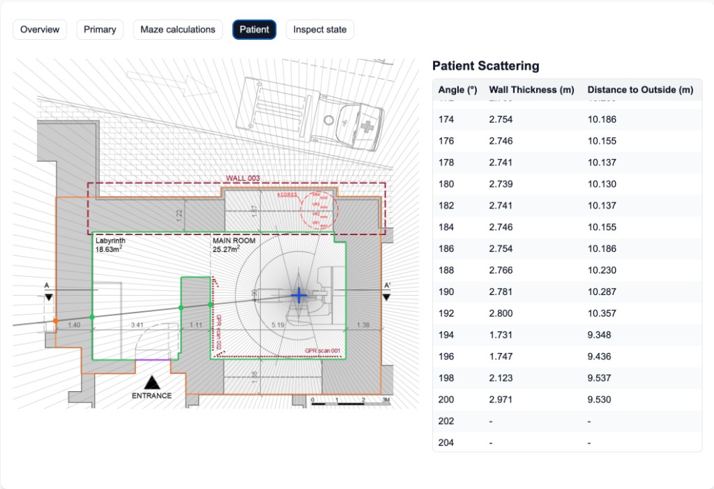Select the 188 degree angle row
714x489 pixels.
[568, 270]
